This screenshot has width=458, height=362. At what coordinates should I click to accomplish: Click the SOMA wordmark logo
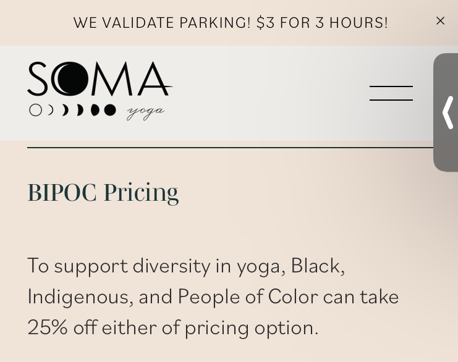(99, 79)
